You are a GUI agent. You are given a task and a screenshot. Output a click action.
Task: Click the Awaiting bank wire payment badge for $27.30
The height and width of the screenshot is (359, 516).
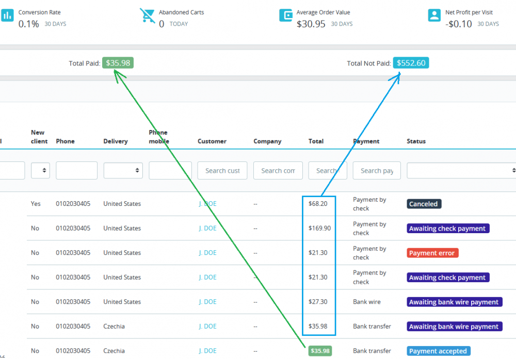(455, 302)
